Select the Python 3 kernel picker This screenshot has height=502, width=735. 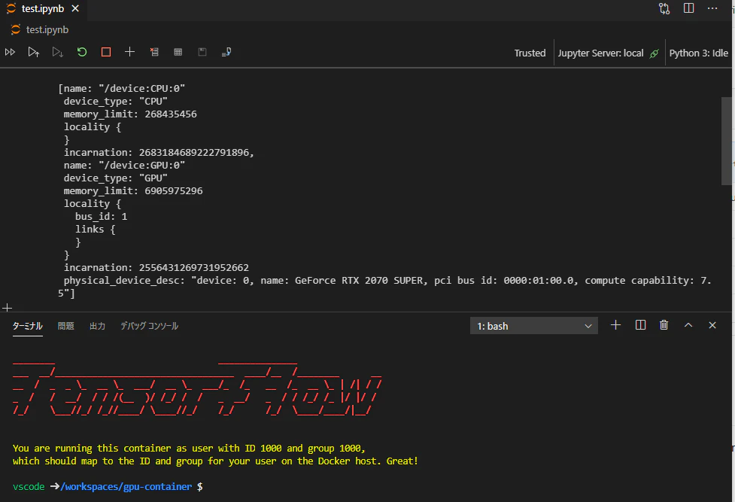click(698, 53)
